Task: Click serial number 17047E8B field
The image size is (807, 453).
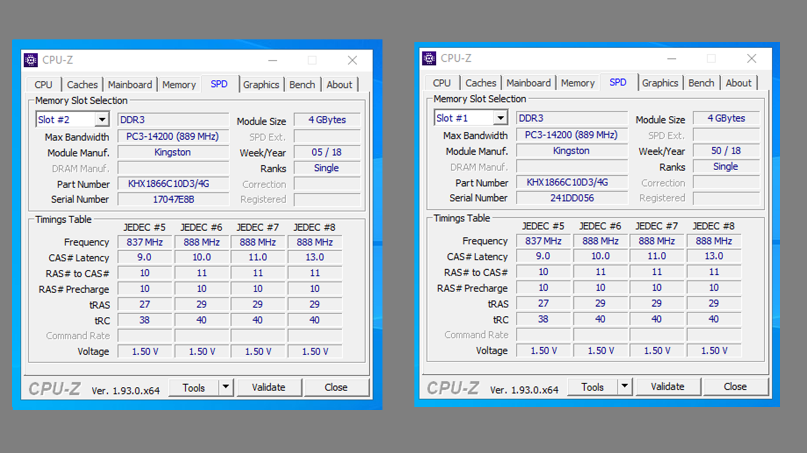Action: [x=173, y=199]
